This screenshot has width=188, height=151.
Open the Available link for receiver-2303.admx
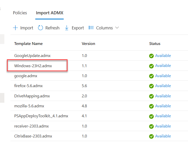tap(163, 126)
